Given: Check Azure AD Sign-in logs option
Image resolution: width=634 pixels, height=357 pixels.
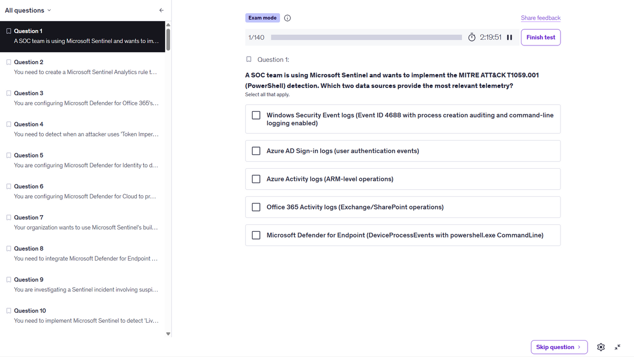Looking at the screenshot, I should pos(256,151).
